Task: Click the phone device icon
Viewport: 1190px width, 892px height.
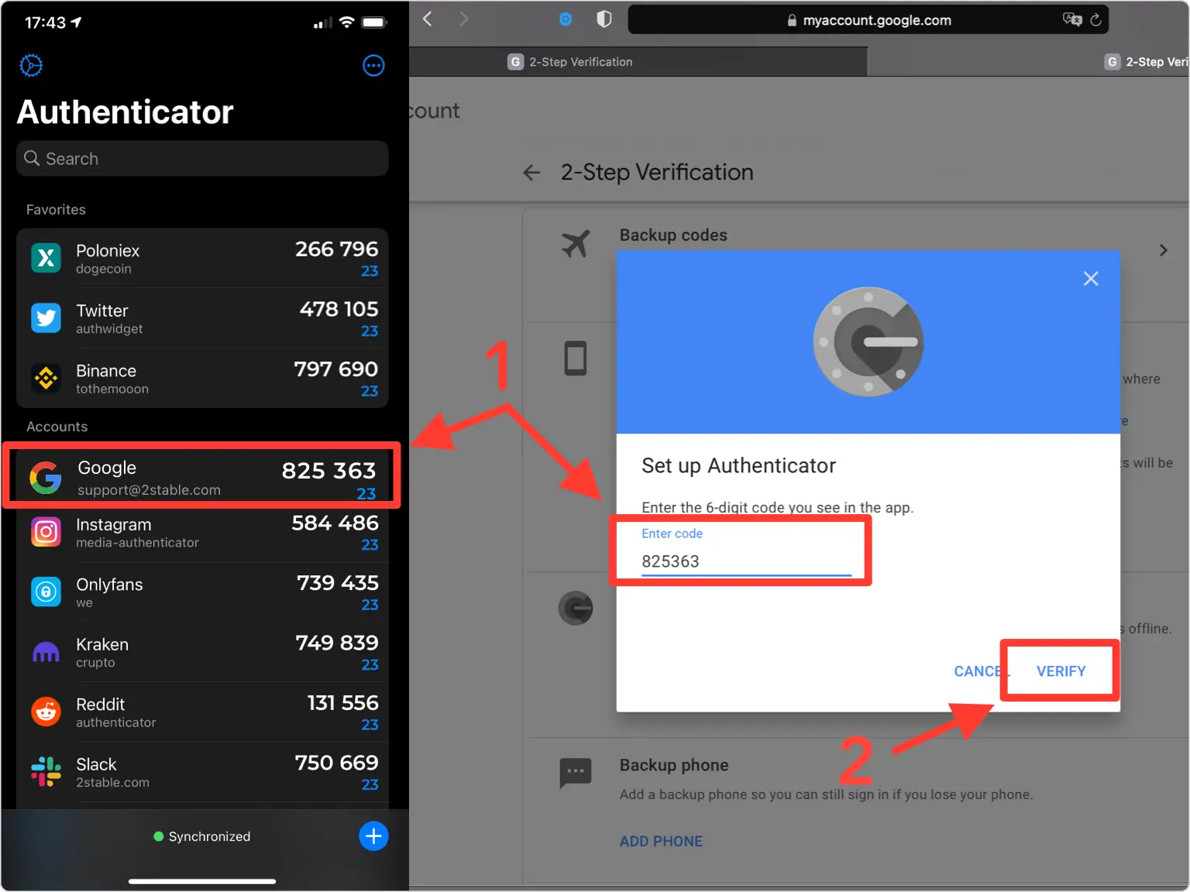Action: pyautogui.click(x=576, y=359)
